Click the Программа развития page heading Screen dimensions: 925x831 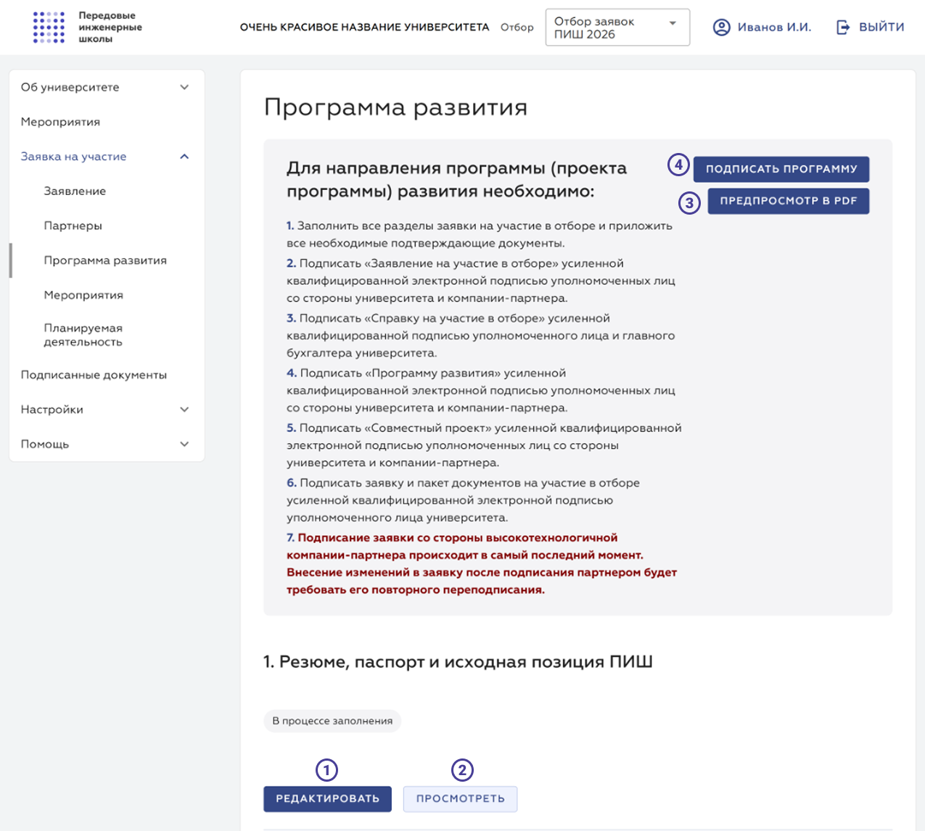coord(395,107)
